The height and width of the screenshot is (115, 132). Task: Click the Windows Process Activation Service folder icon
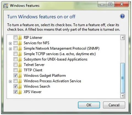tap(20, 81)
